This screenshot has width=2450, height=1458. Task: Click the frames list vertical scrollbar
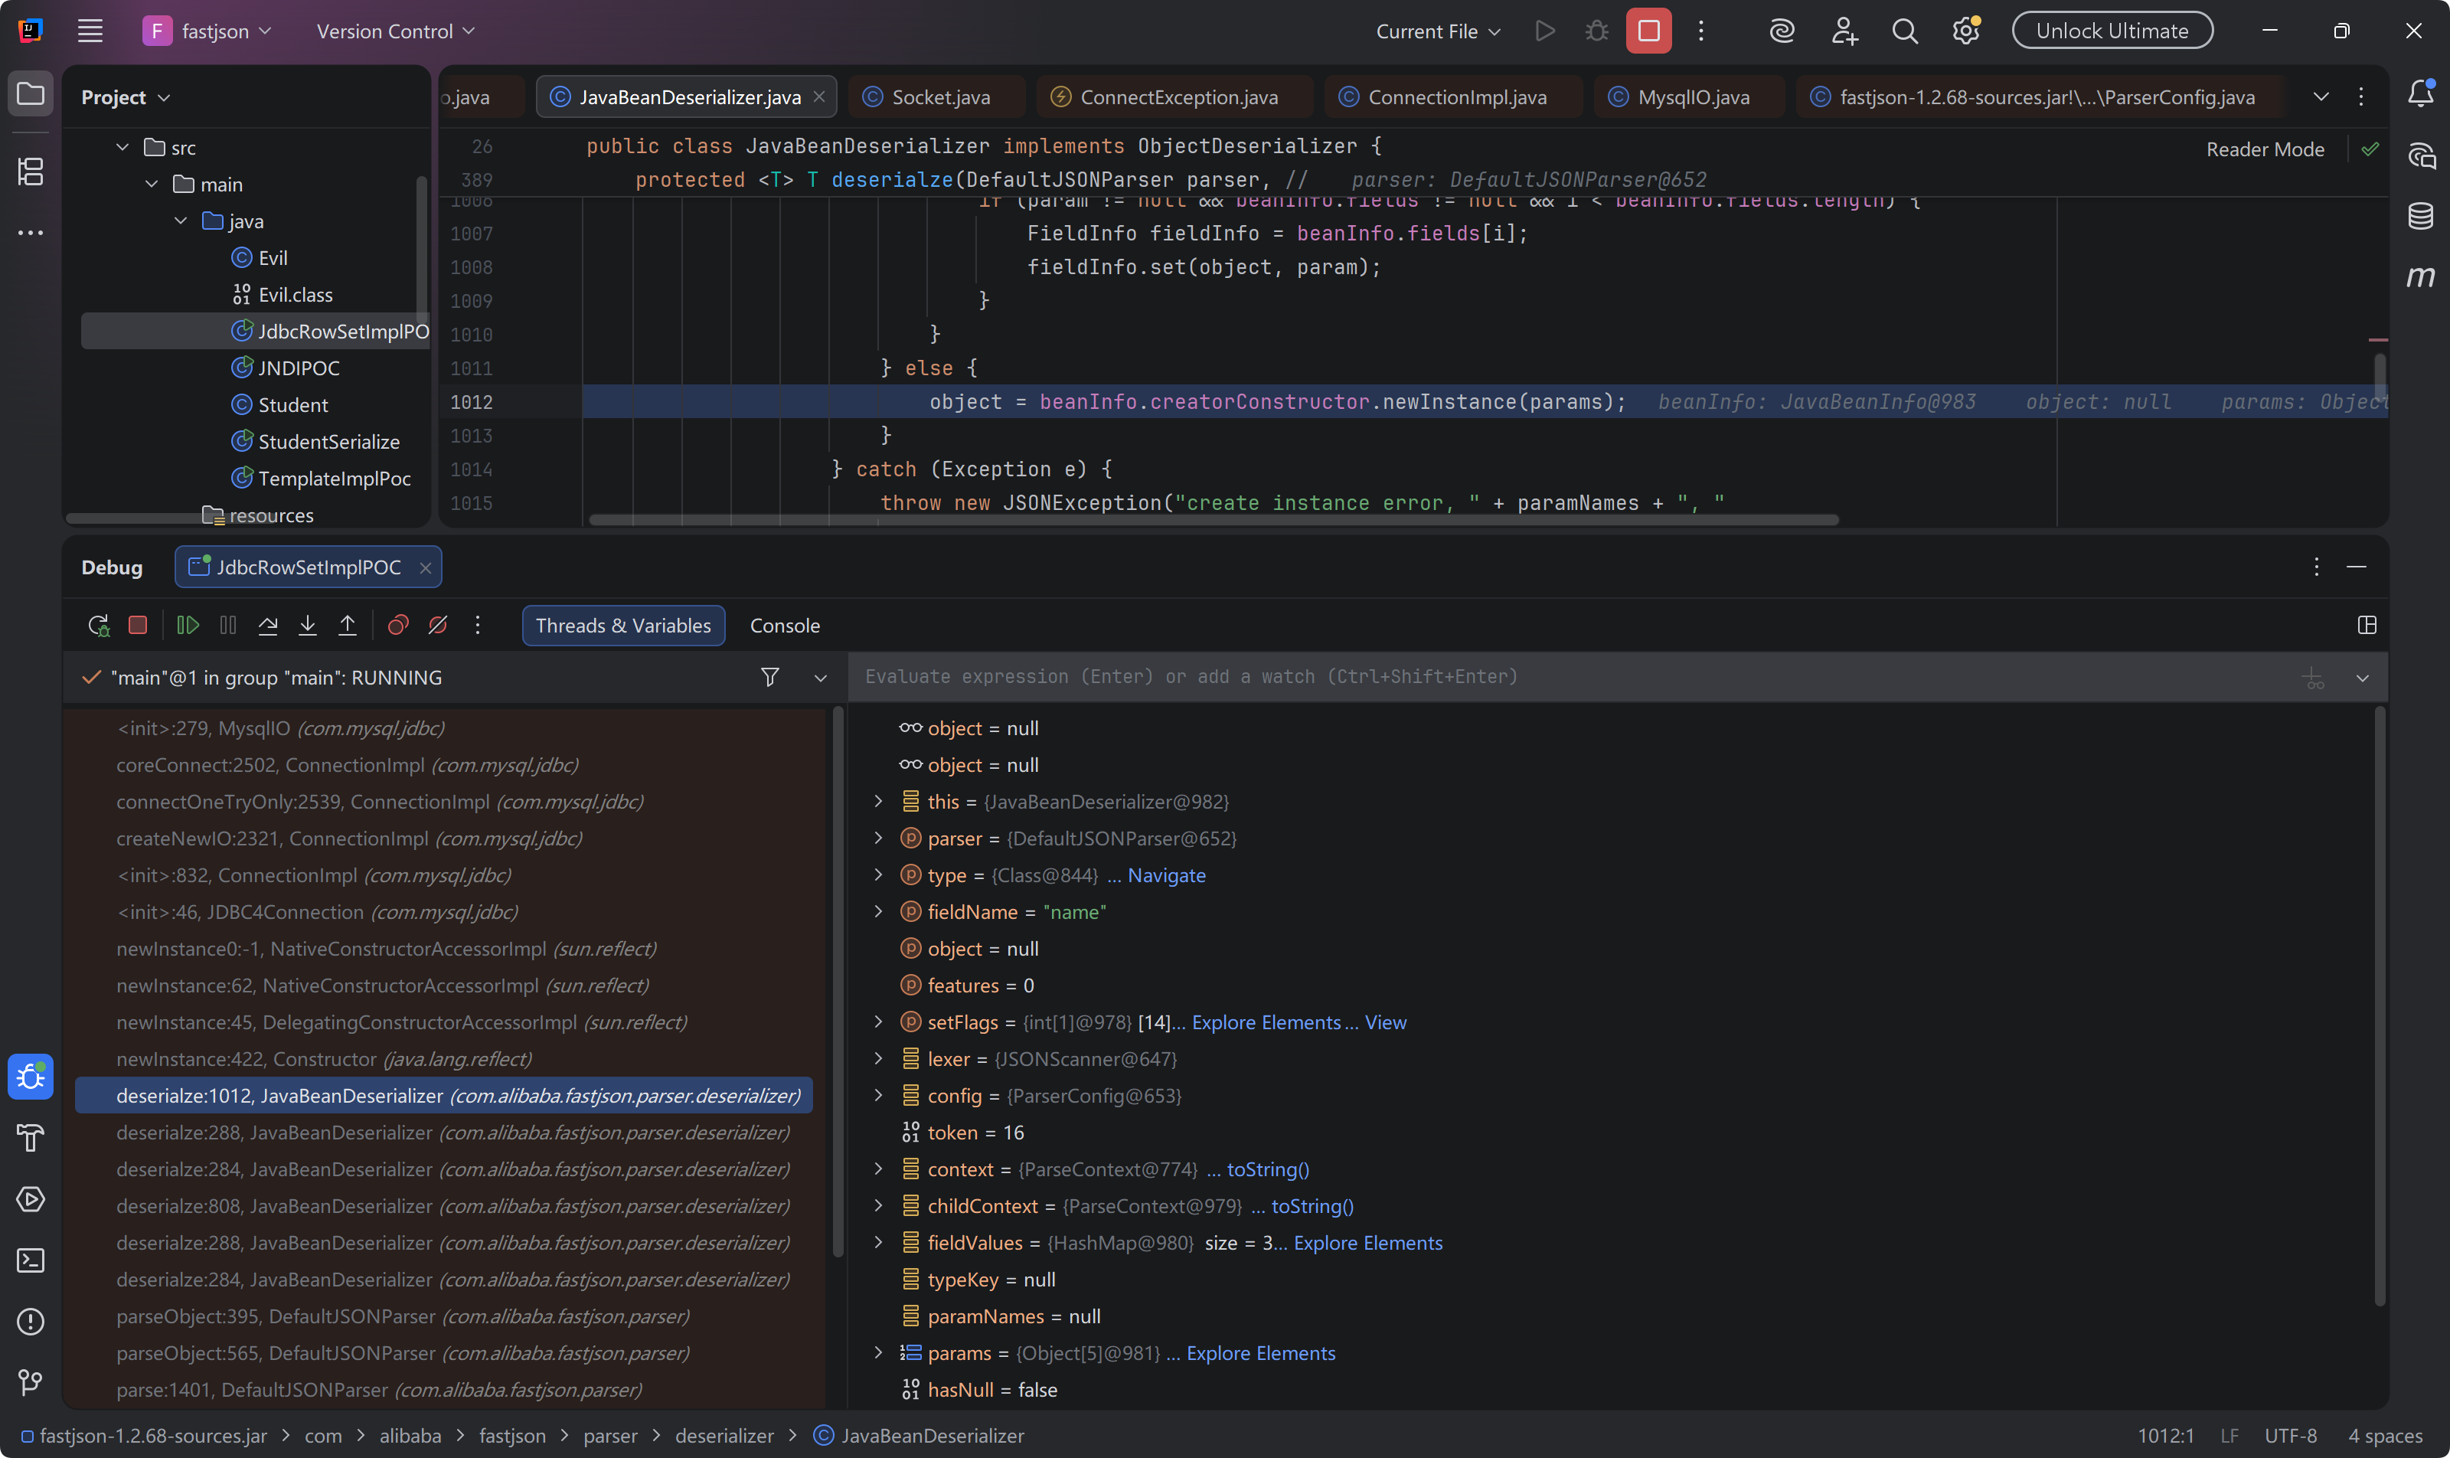(x=838, y=982)
